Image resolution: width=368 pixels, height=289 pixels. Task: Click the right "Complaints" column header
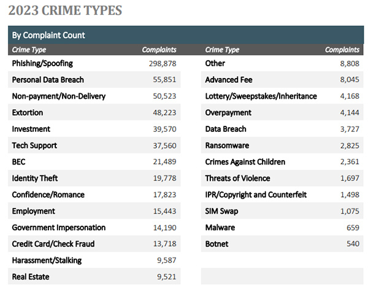click(342, 50)
